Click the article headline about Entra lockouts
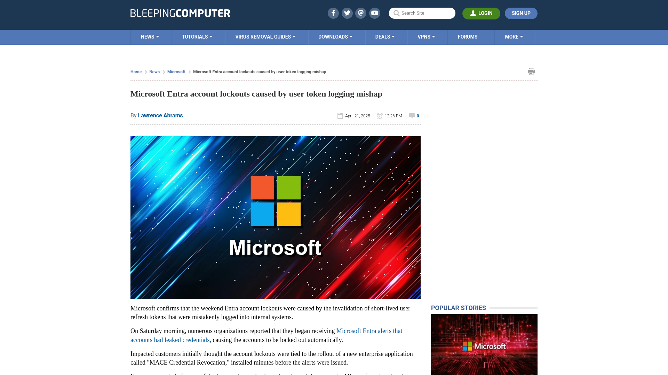The width and height of the screenshot is (668, 375). 256,94
